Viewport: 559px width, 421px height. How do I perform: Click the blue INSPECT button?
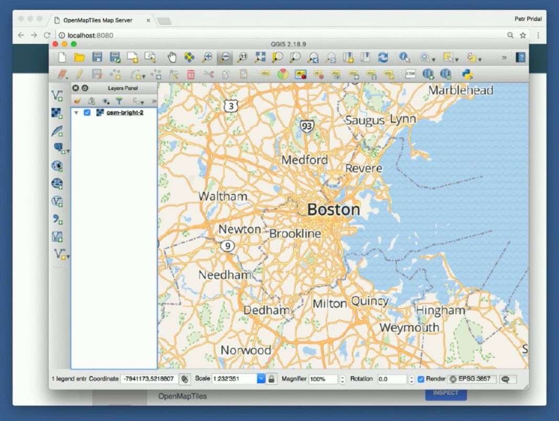445,393
